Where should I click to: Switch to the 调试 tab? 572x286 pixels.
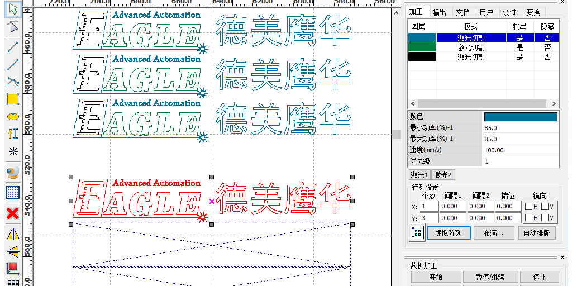click(x=509, y=12)
